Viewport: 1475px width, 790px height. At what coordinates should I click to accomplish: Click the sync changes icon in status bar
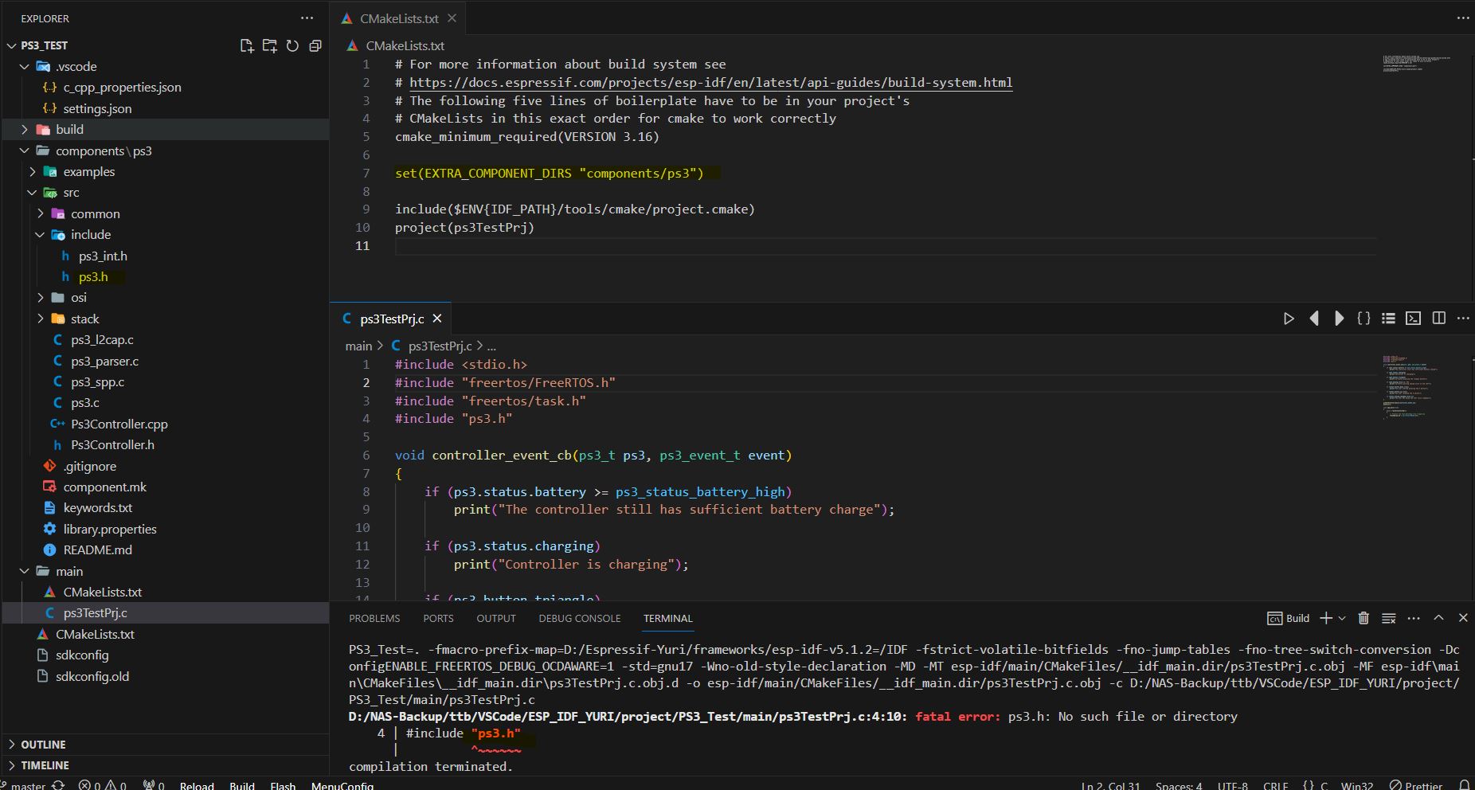point(58,785)
